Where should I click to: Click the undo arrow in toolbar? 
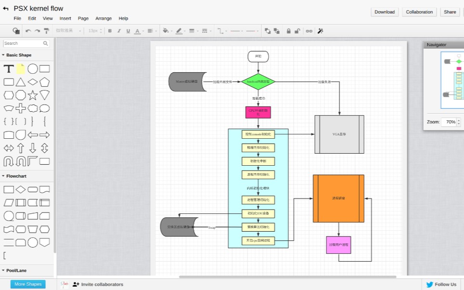[28, 31]
